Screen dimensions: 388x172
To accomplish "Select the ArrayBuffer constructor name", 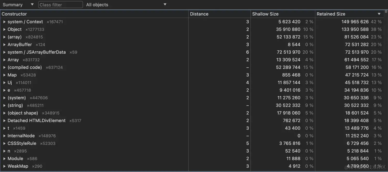I will (20, 44).
